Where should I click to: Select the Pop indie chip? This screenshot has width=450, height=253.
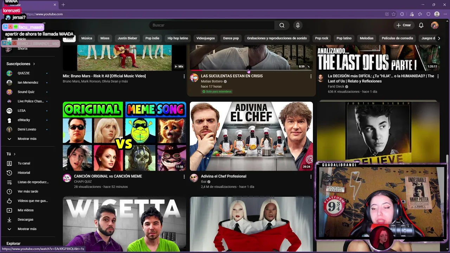click(x=152, y=38)
